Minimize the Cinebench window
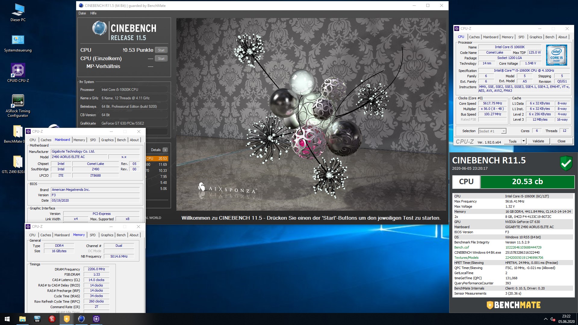This screenshot has height=325, width=578. (x=414, y=5)
